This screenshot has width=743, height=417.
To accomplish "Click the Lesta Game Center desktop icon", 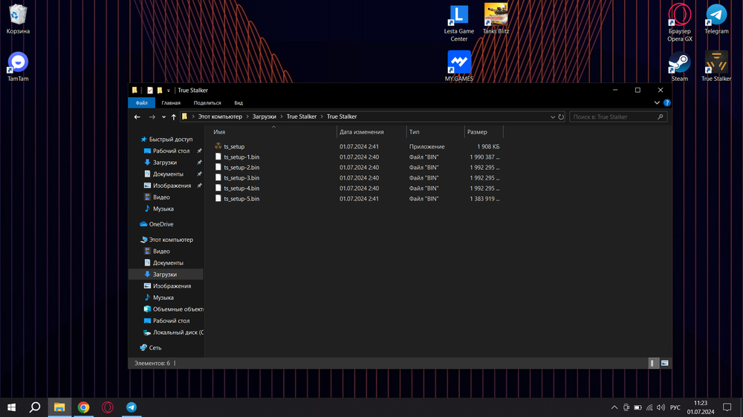I will tap(458, 16).
